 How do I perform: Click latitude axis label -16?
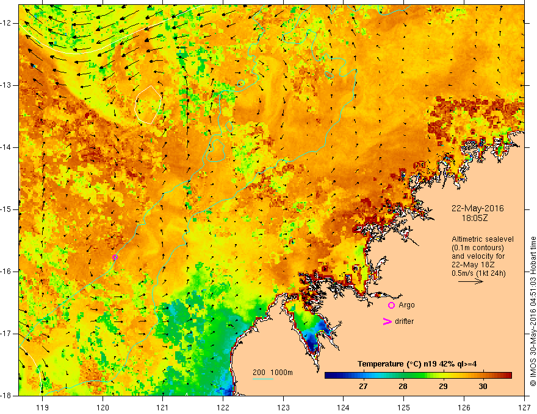click(7, 272)
